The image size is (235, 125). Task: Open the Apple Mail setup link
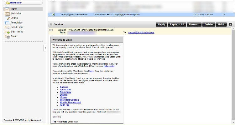65,90
